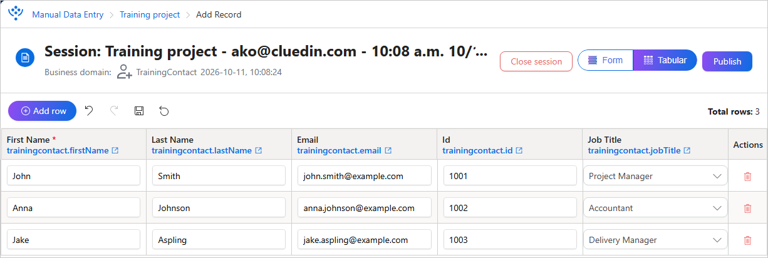Click the Add Record breadcrumb
Screen dimensions: 768x258
[219, 14]
